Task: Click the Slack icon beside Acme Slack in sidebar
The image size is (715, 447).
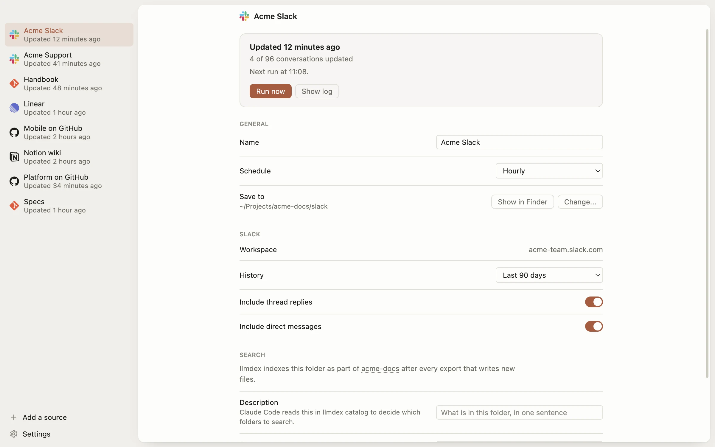Action: click(x=14, y=35)
